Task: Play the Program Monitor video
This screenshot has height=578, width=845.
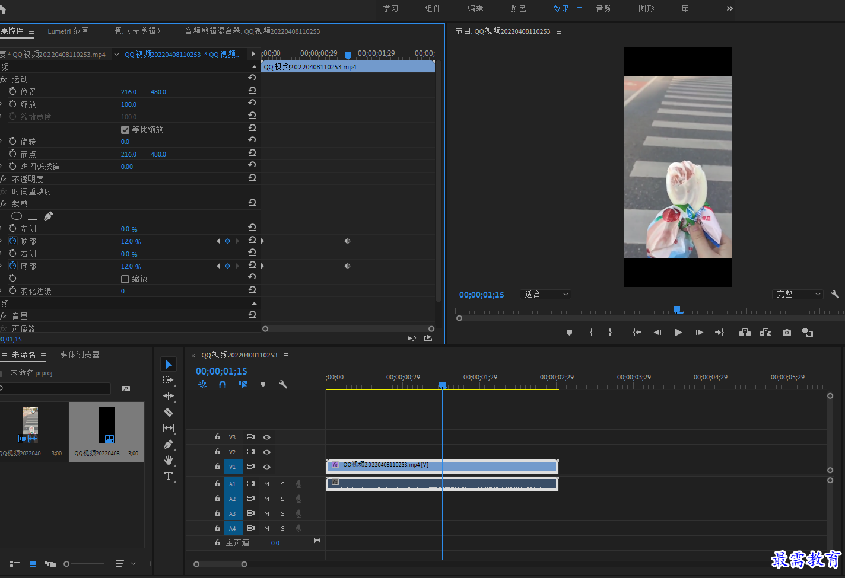Action: click(x=678, y=333)
